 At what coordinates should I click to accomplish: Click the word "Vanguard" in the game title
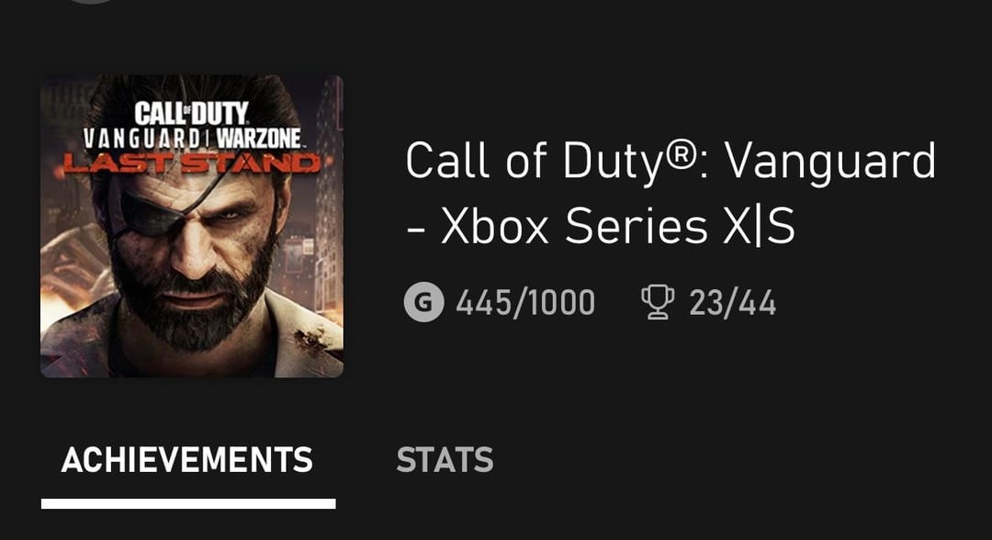(x=830, y=162)
